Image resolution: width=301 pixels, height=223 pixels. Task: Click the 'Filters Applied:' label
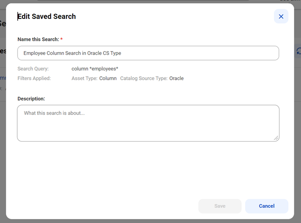tap(34, 78)
